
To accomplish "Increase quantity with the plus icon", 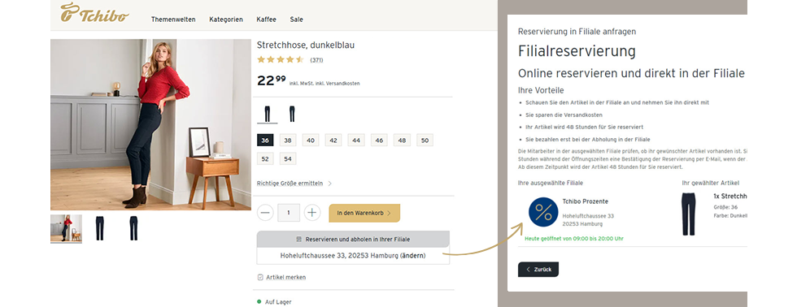I will pos(312,213).
